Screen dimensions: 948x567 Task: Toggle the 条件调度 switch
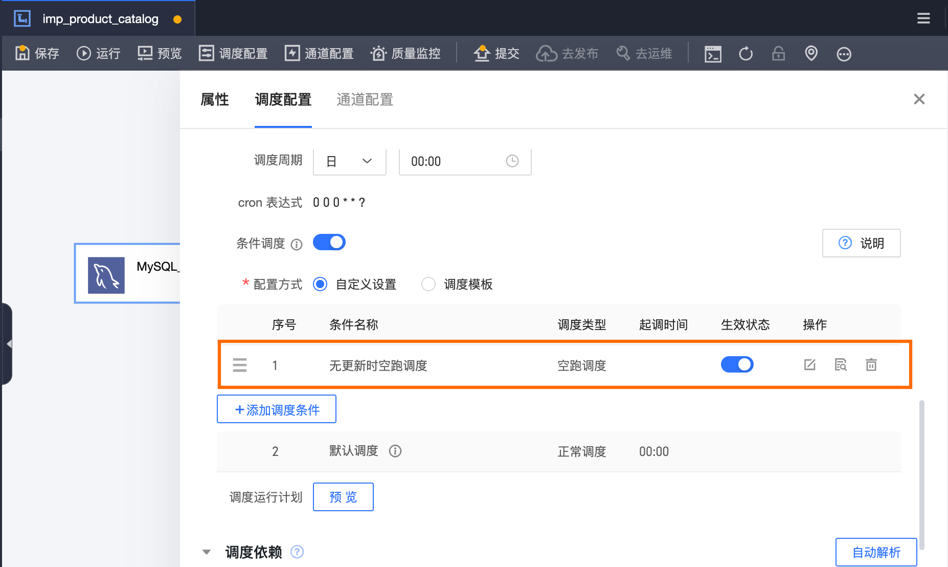coord(329,242)
